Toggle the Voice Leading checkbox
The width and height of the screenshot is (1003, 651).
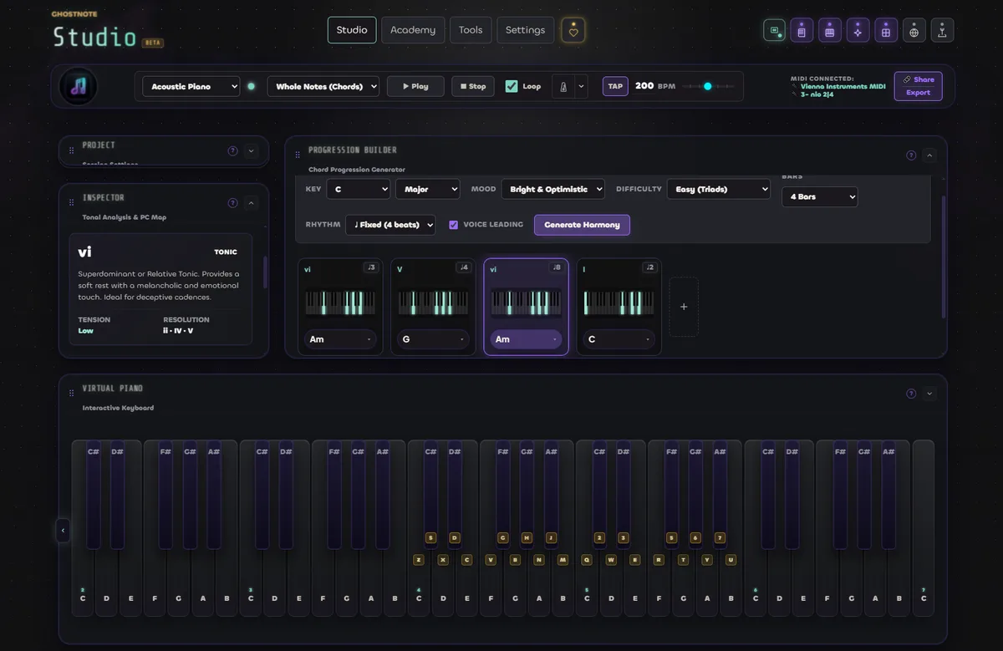click(x=454, y=225)
